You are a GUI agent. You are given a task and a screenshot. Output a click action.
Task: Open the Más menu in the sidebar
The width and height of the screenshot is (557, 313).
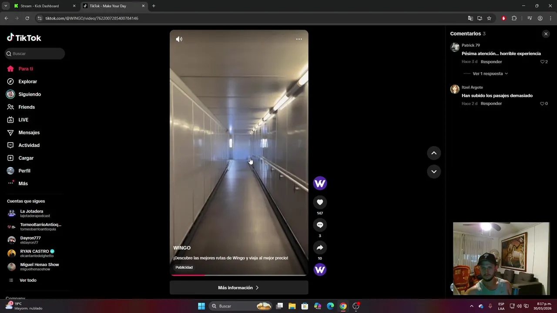[23, 183]
